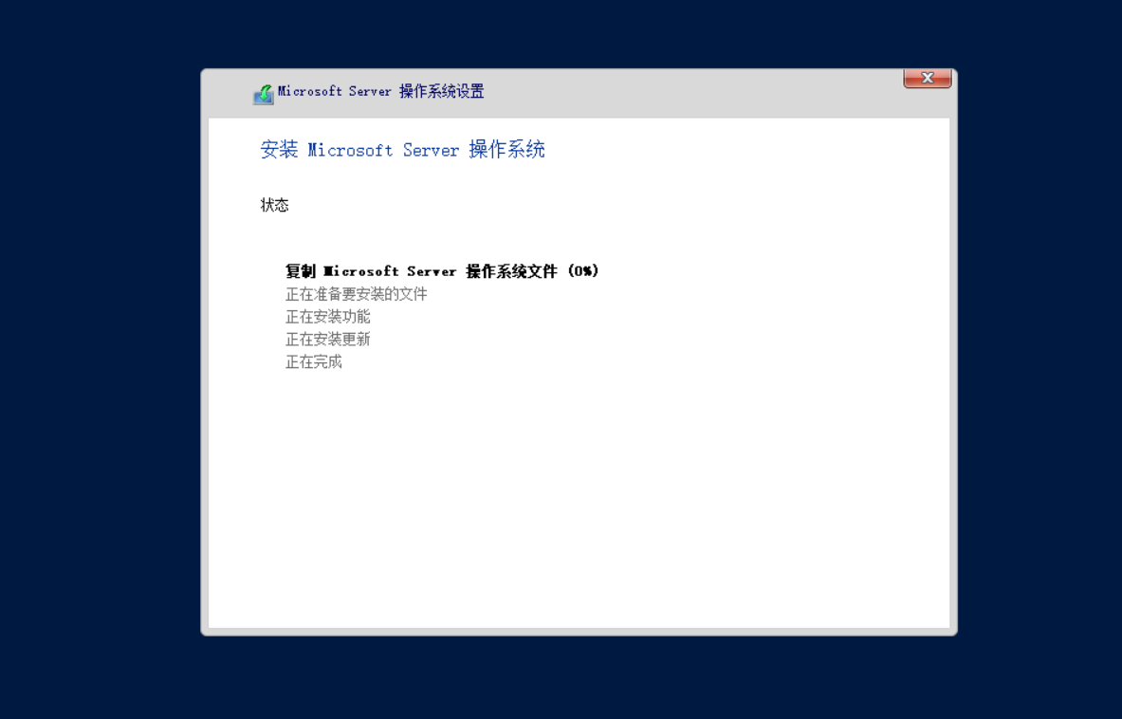The height and width of the screenshot is (719, 1122).
Task: Select the step 正在安装更新
Action: pyautogui.click(x=327, y=340)
